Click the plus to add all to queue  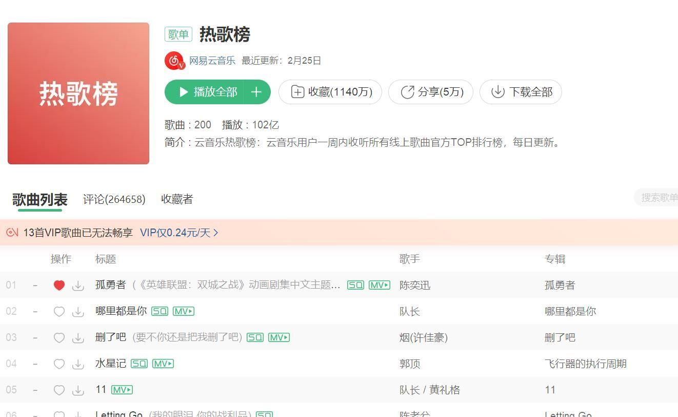(x=256, y=92)
